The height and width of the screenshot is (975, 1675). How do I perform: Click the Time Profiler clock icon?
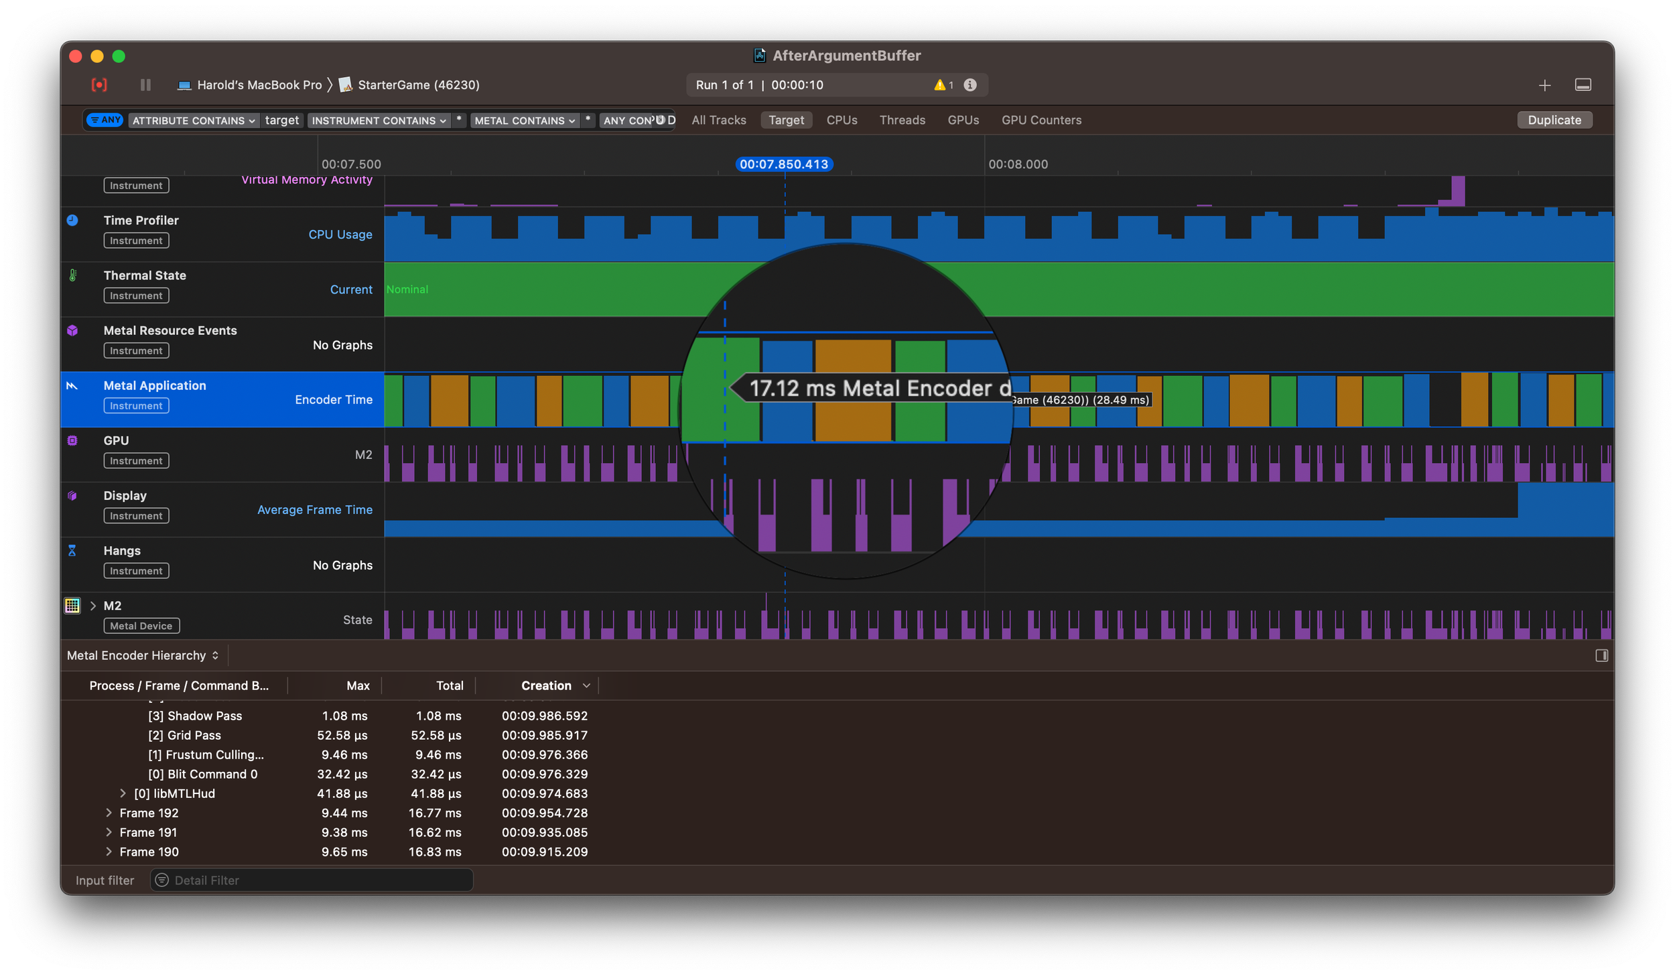click(x=72, y=220)
